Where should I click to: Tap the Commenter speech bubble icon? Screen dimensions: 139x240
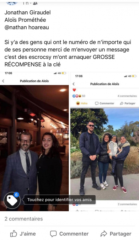(x=53, y=234)
